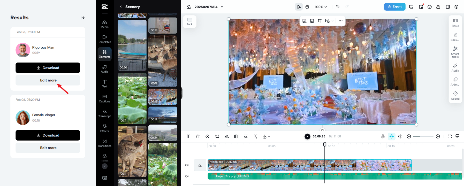
Task: Go back from the Scenery category
Action: 121,7
